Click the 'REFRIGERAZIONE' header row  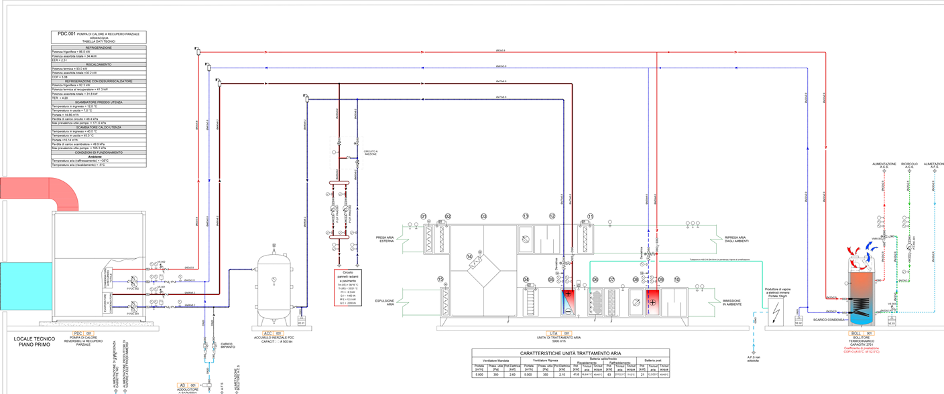(99, 48)
